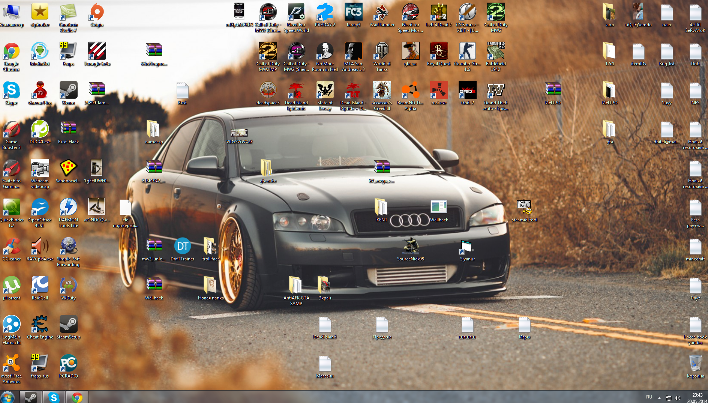Select the Webcam videocap icon
The height and width of the screenshot is (403, 708).
[x=40, y=174]
